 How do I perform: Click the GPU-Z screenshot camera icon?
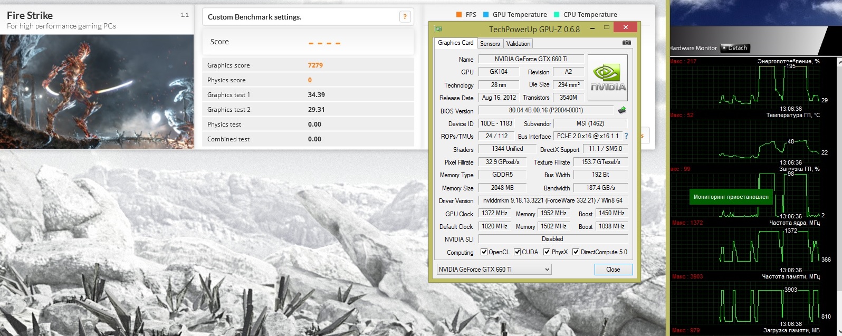[626, 43]
